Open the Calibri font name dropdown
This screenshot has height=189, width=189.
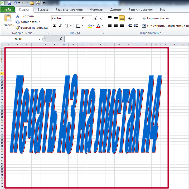tap(79, 18)
